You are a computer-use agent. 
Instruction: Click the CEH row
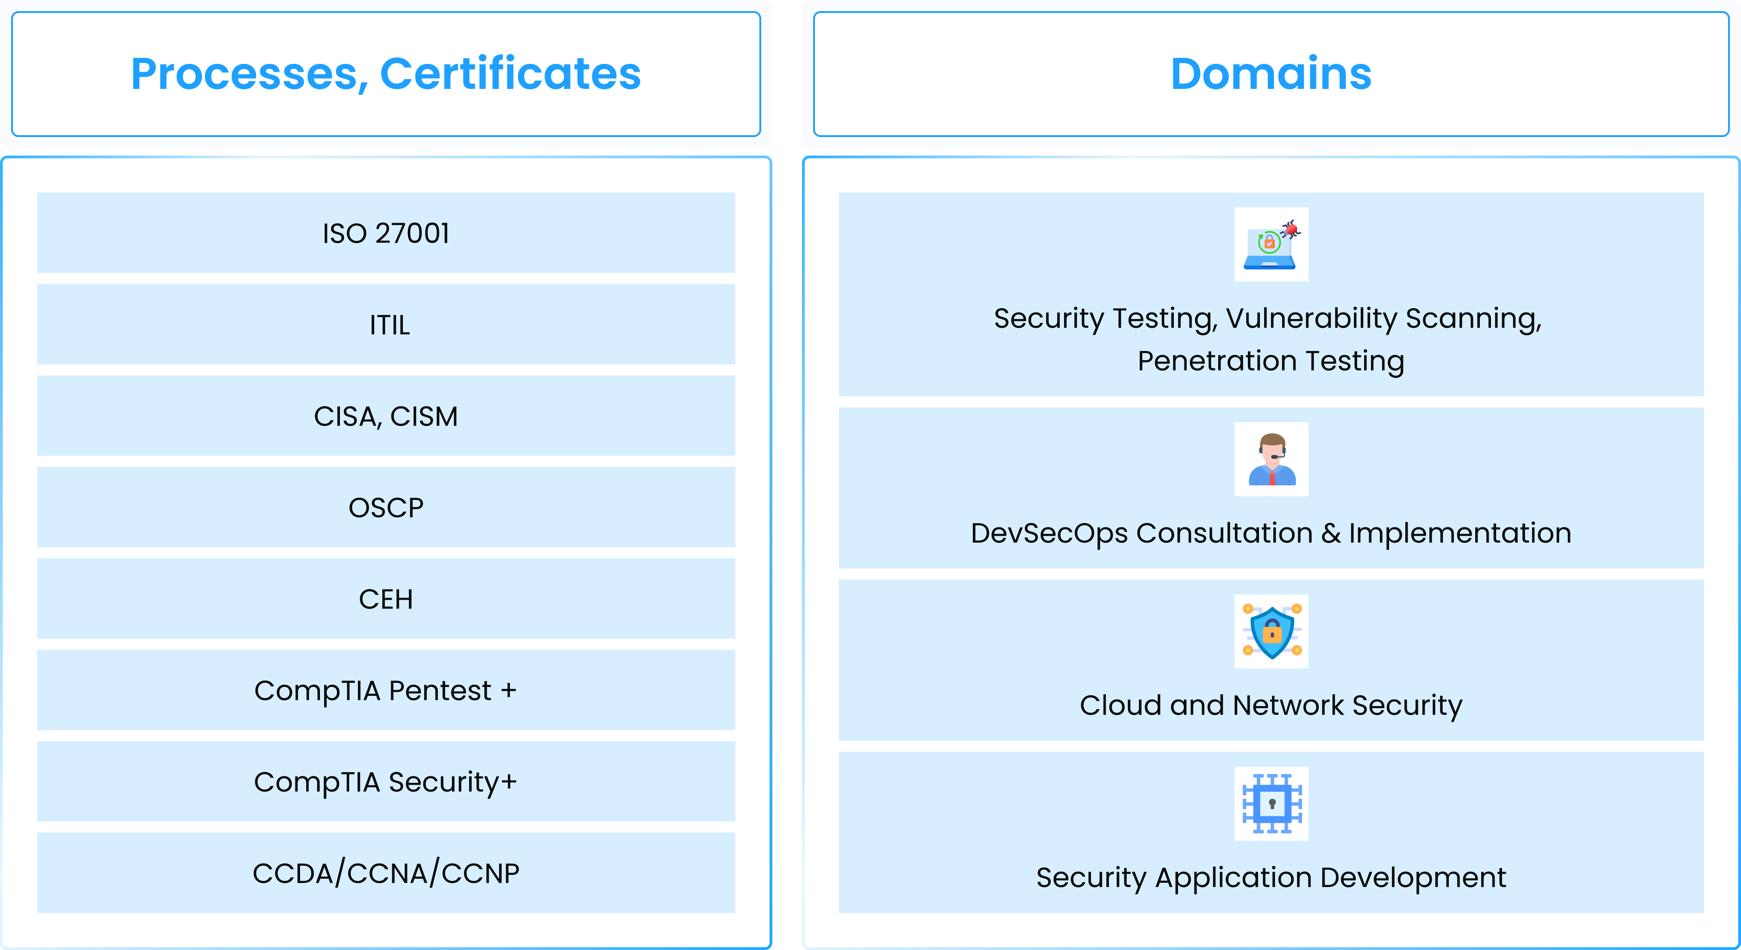pos(386,599)
